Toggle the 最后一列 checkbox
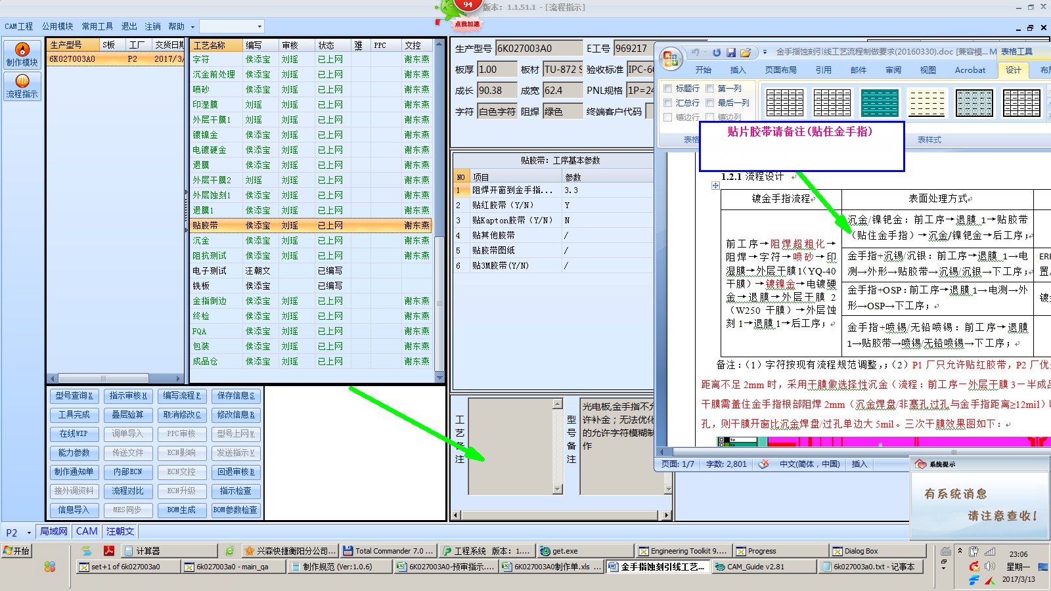1051x591 pixels. pos(710,102)
